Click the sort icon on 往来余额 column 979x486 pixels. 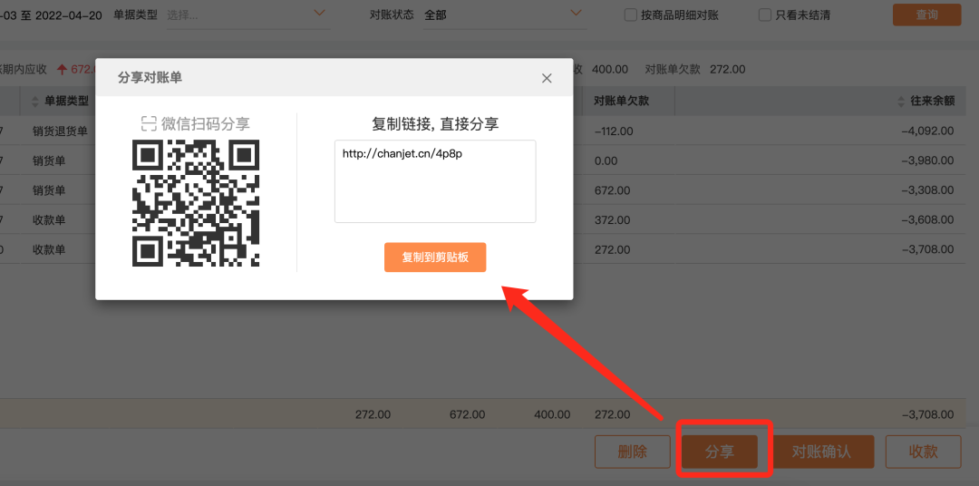(901, 101)
